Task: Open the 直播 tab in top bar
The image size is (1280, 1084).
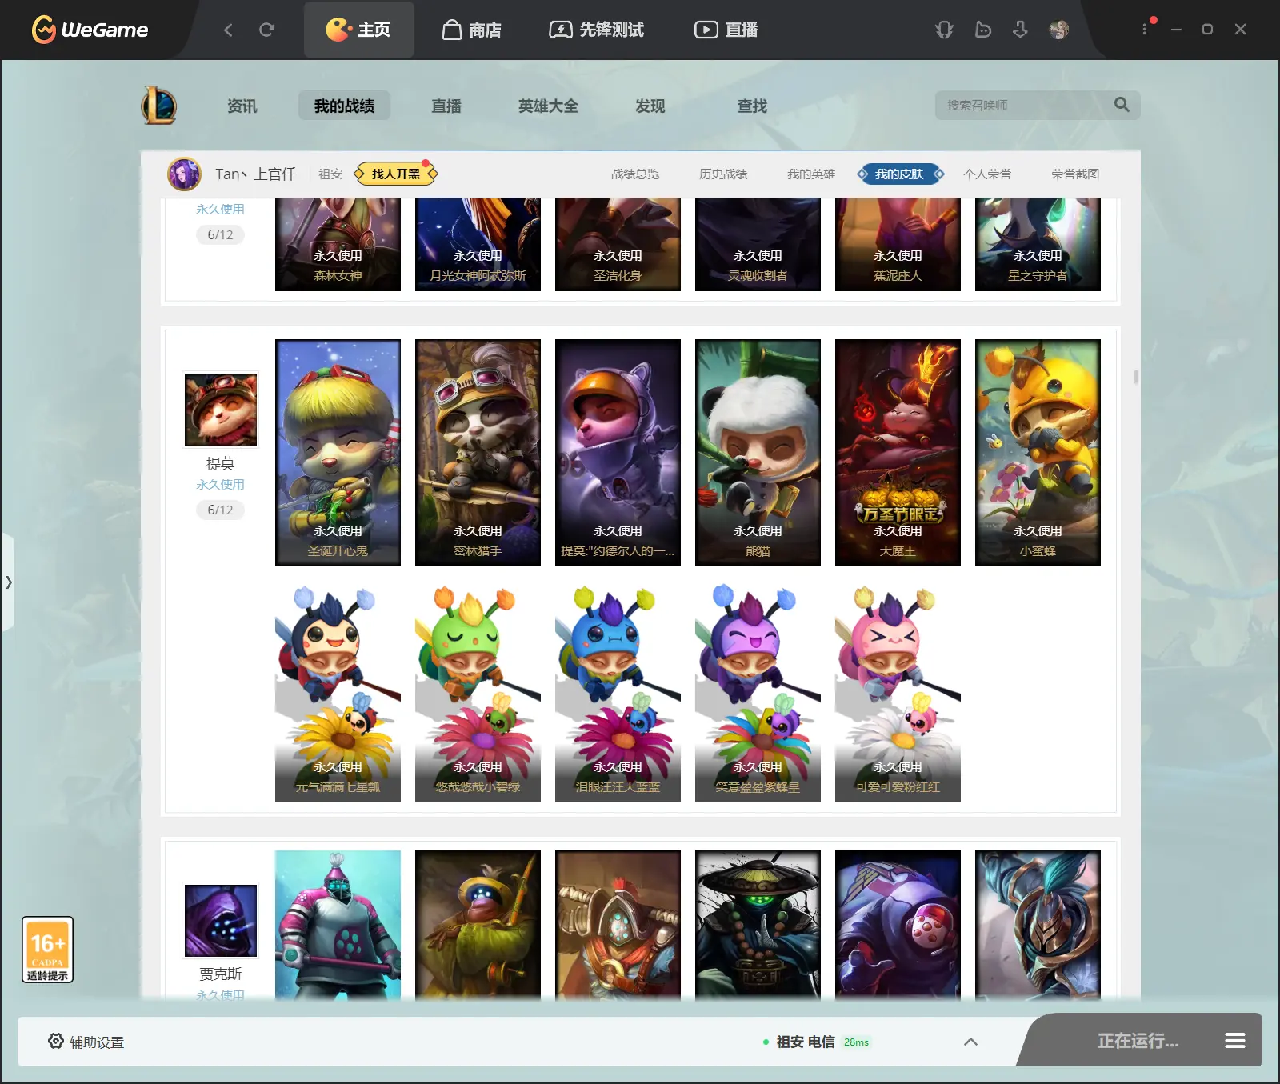Action: [x=726, y=30]
